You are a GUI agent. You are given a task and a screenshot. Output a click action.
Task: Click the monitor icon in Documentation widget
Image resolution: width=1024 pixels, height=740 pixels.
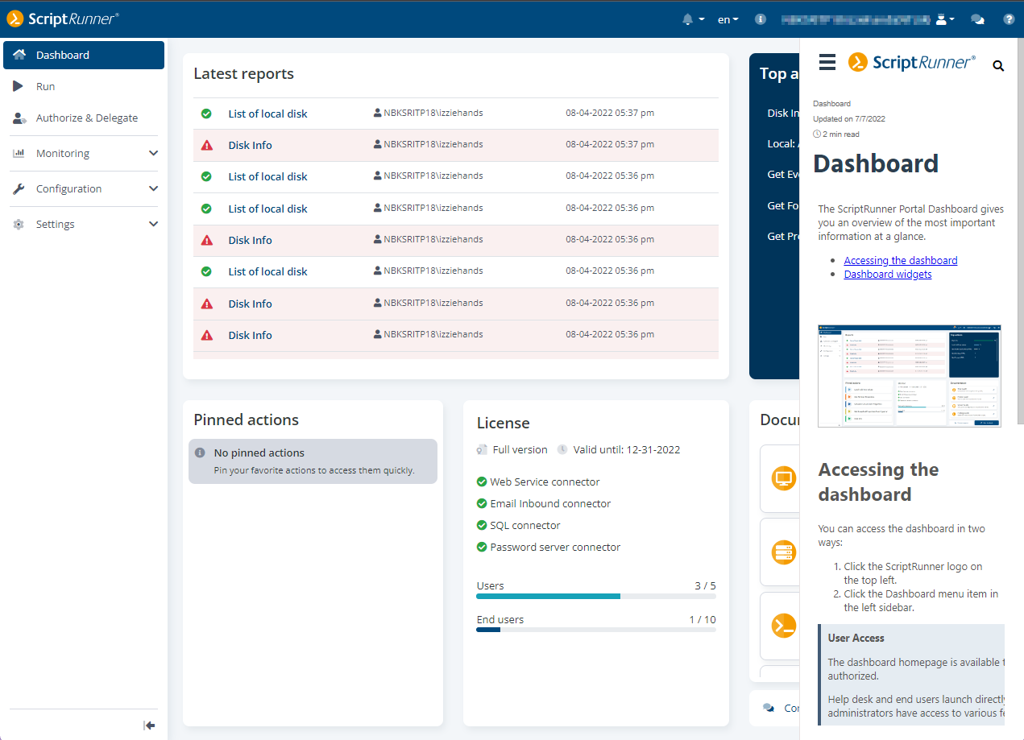click(783, 478)
